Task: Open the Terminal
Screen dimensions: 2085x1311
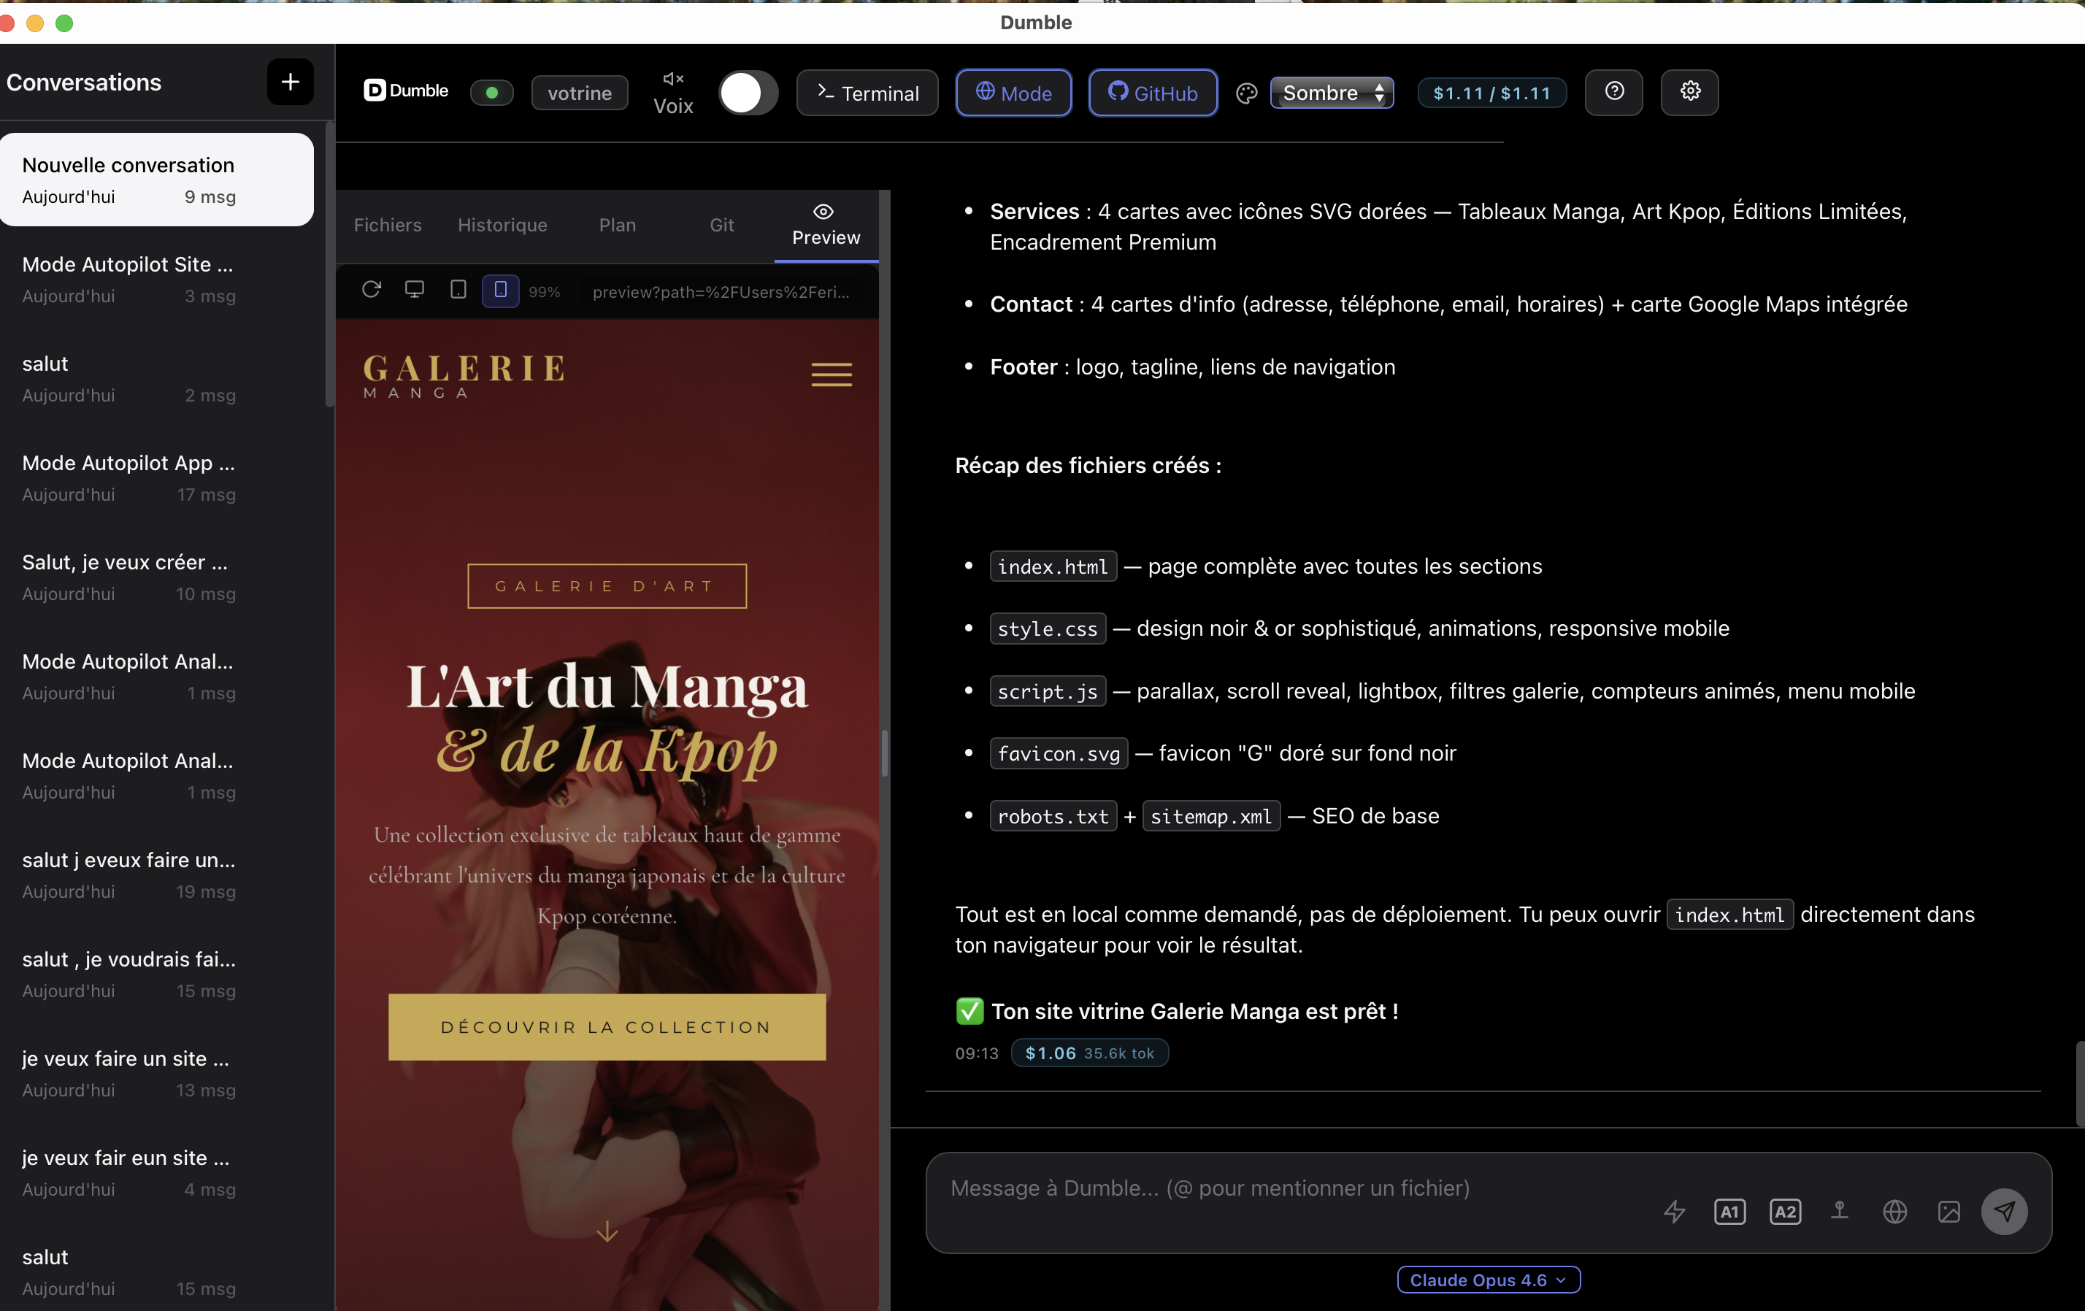Action: [867, 93]
